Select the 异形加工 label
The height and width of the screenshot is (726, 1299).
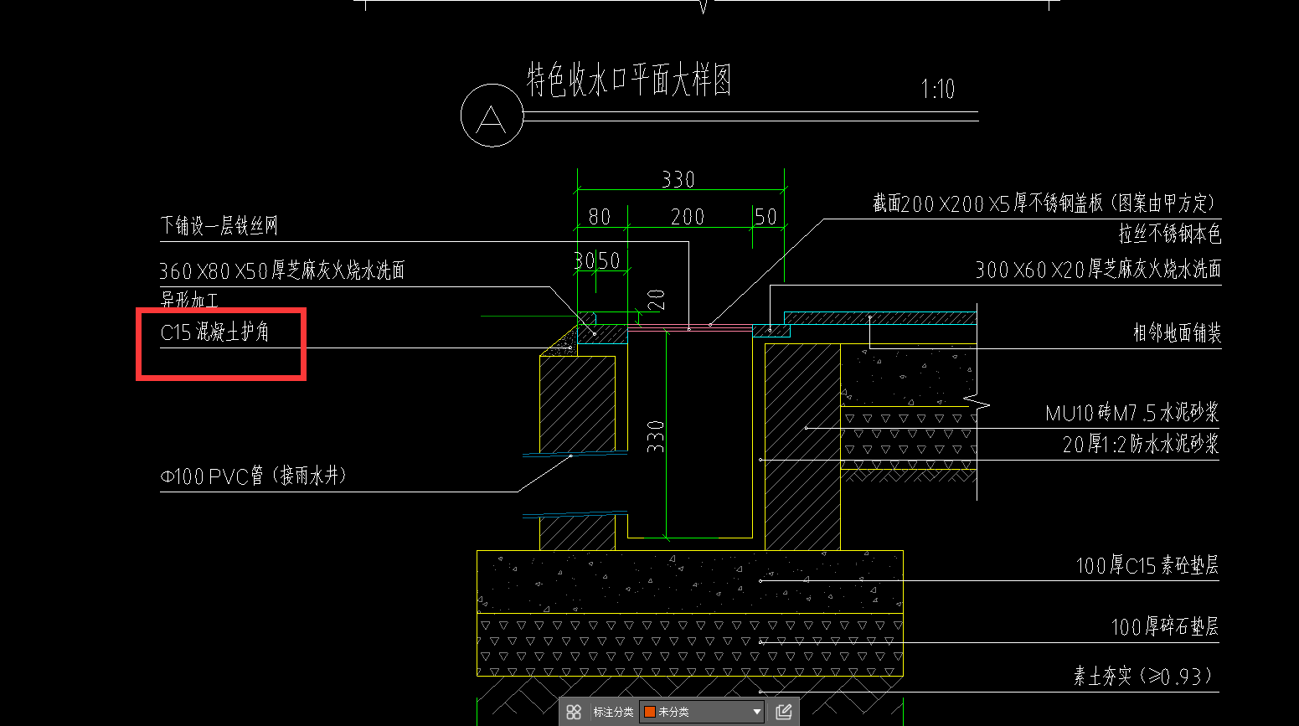pos(189,299)
